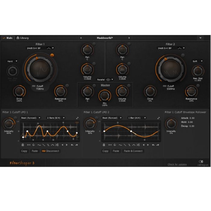Open LFO 2 Beat (Synced) mode dropdown
Viewport: 211px width, 211px height.
pyautogui.click(x=112, y=118)
